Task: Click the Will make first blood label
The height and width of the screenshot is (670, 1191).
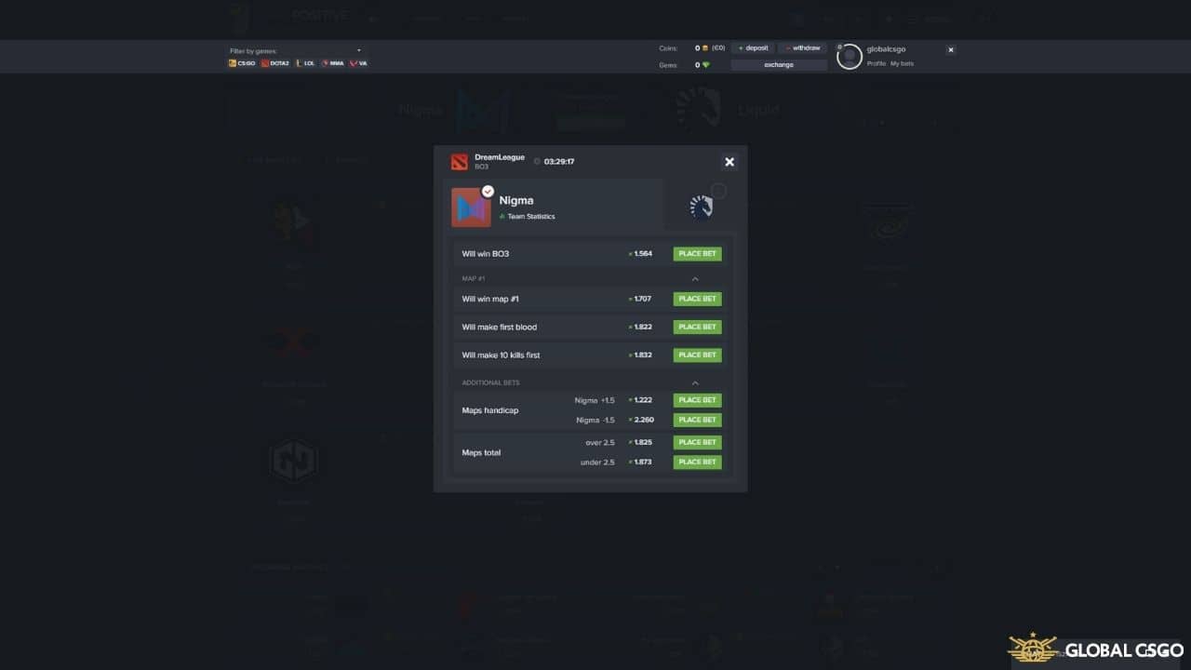Action: (x=500, y=328)
